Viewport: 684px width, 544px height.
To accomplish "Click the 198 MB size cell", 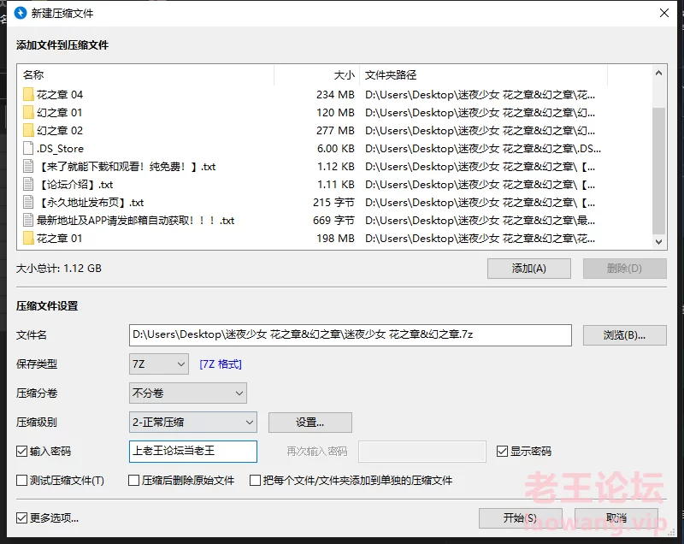I will (x=335, y=238).
